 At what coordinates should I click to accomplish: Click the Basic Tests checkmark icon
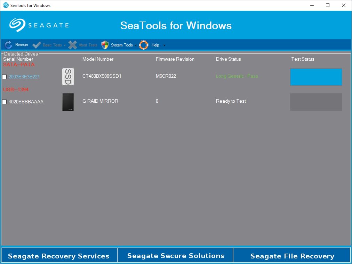pos(37,45)
